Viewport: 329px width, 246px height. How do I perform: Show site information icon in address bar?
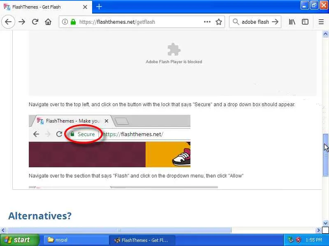65,22
